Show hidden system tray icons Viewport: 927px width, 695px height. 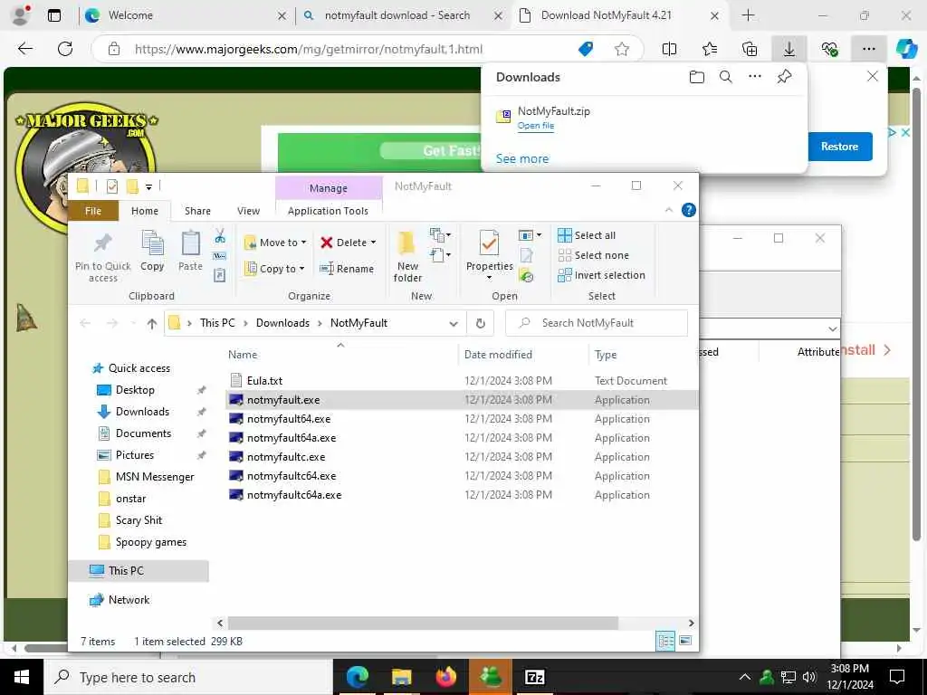click(745, 677)
